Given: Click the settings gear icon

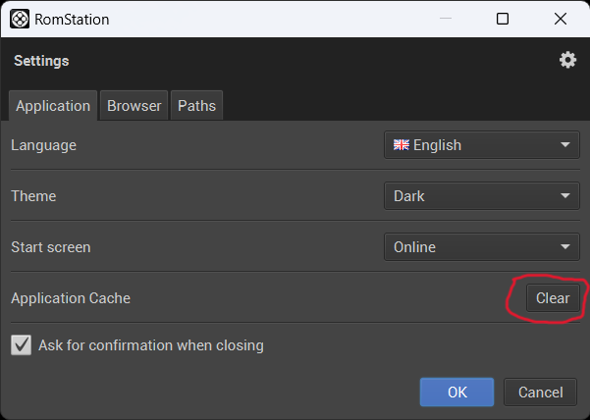Looking at the screenshot, I should click(567, 60).
